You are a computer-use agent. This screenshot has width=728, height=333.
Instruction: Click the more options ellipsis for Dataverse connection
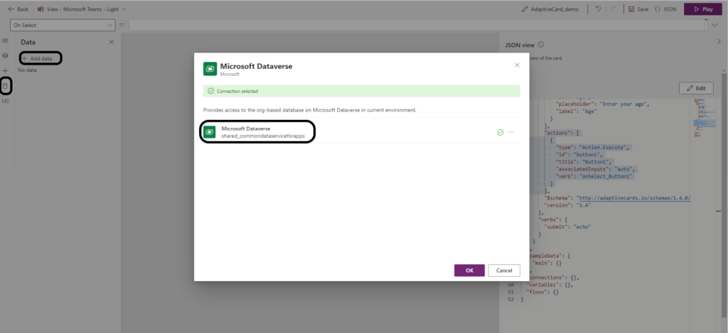click(x=511, y=132)
